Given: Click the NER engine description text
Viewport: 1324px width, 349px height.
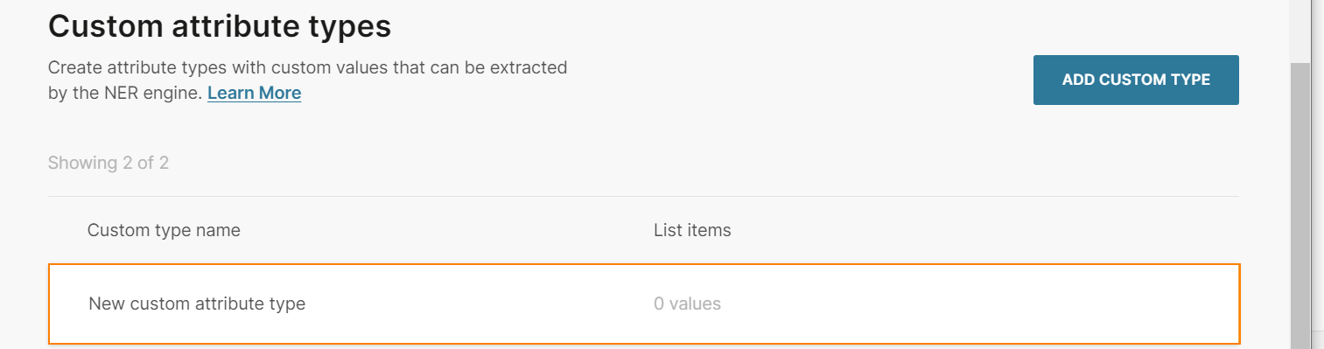Looking at the screenshot, I should [308, 80].
